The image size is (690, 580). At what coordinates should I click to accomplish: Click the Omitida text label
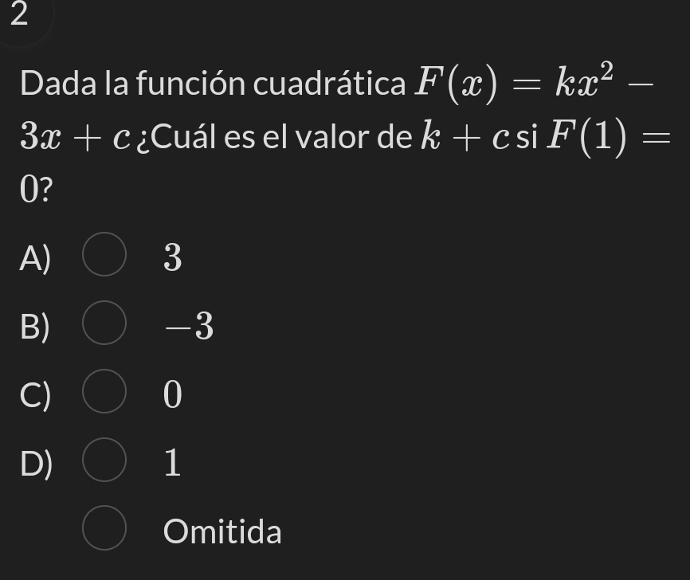coord(222,531)
